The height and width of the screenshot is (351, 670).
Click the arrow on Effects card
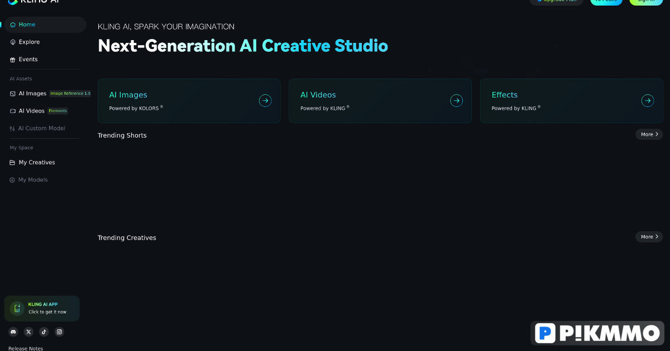pyautogui.click(x=648, y=100)
